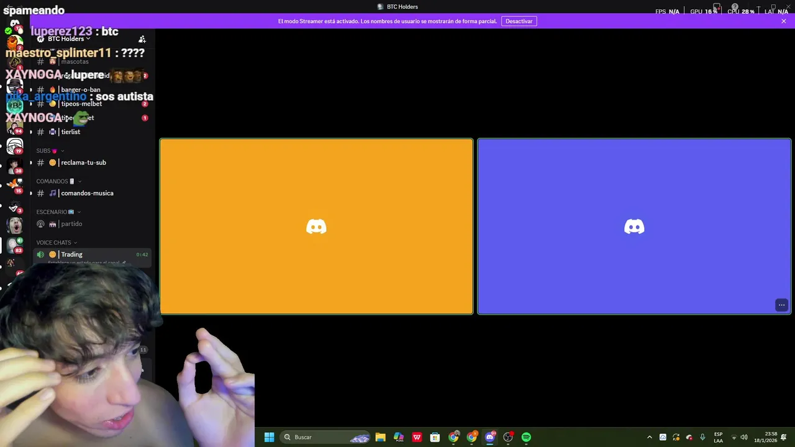Show hidden system tray icons
The height and width of the screenshot is (447, 795).
[650, 437]
